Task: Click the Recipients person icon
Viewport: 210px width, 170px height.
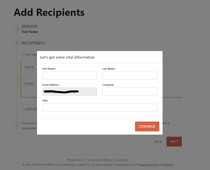Action: coord(17,43)
